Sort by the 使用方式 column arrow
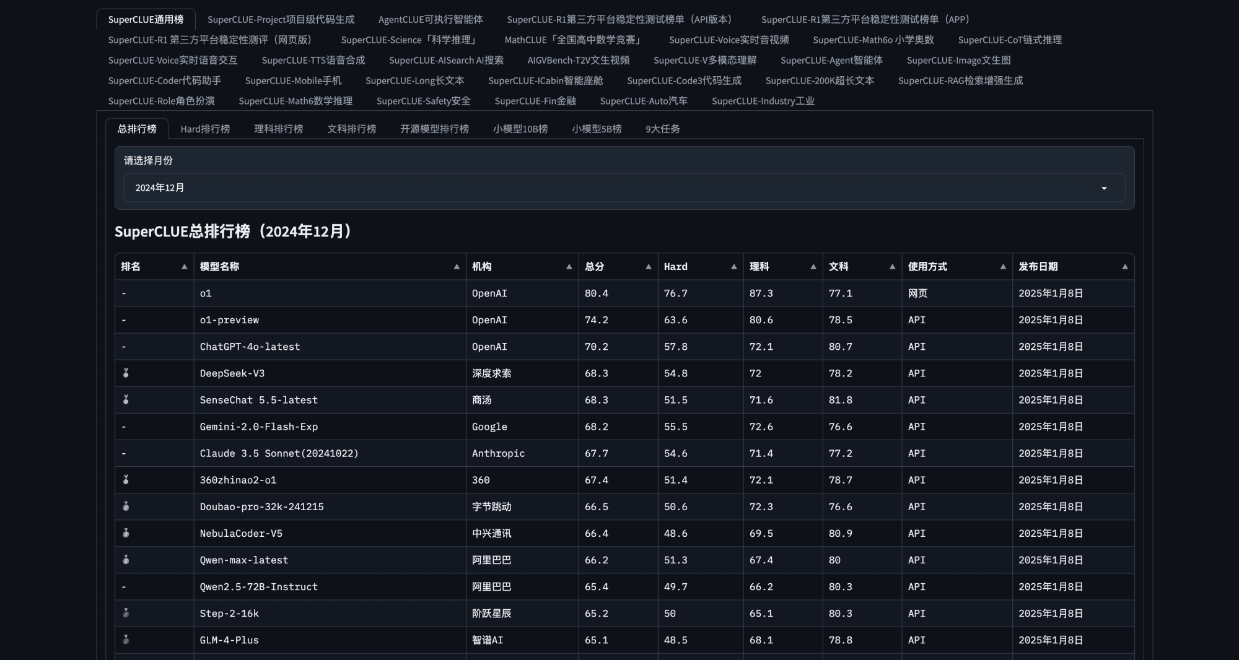This screenshot has width=1239, height=660. (x=1003, y=267)
